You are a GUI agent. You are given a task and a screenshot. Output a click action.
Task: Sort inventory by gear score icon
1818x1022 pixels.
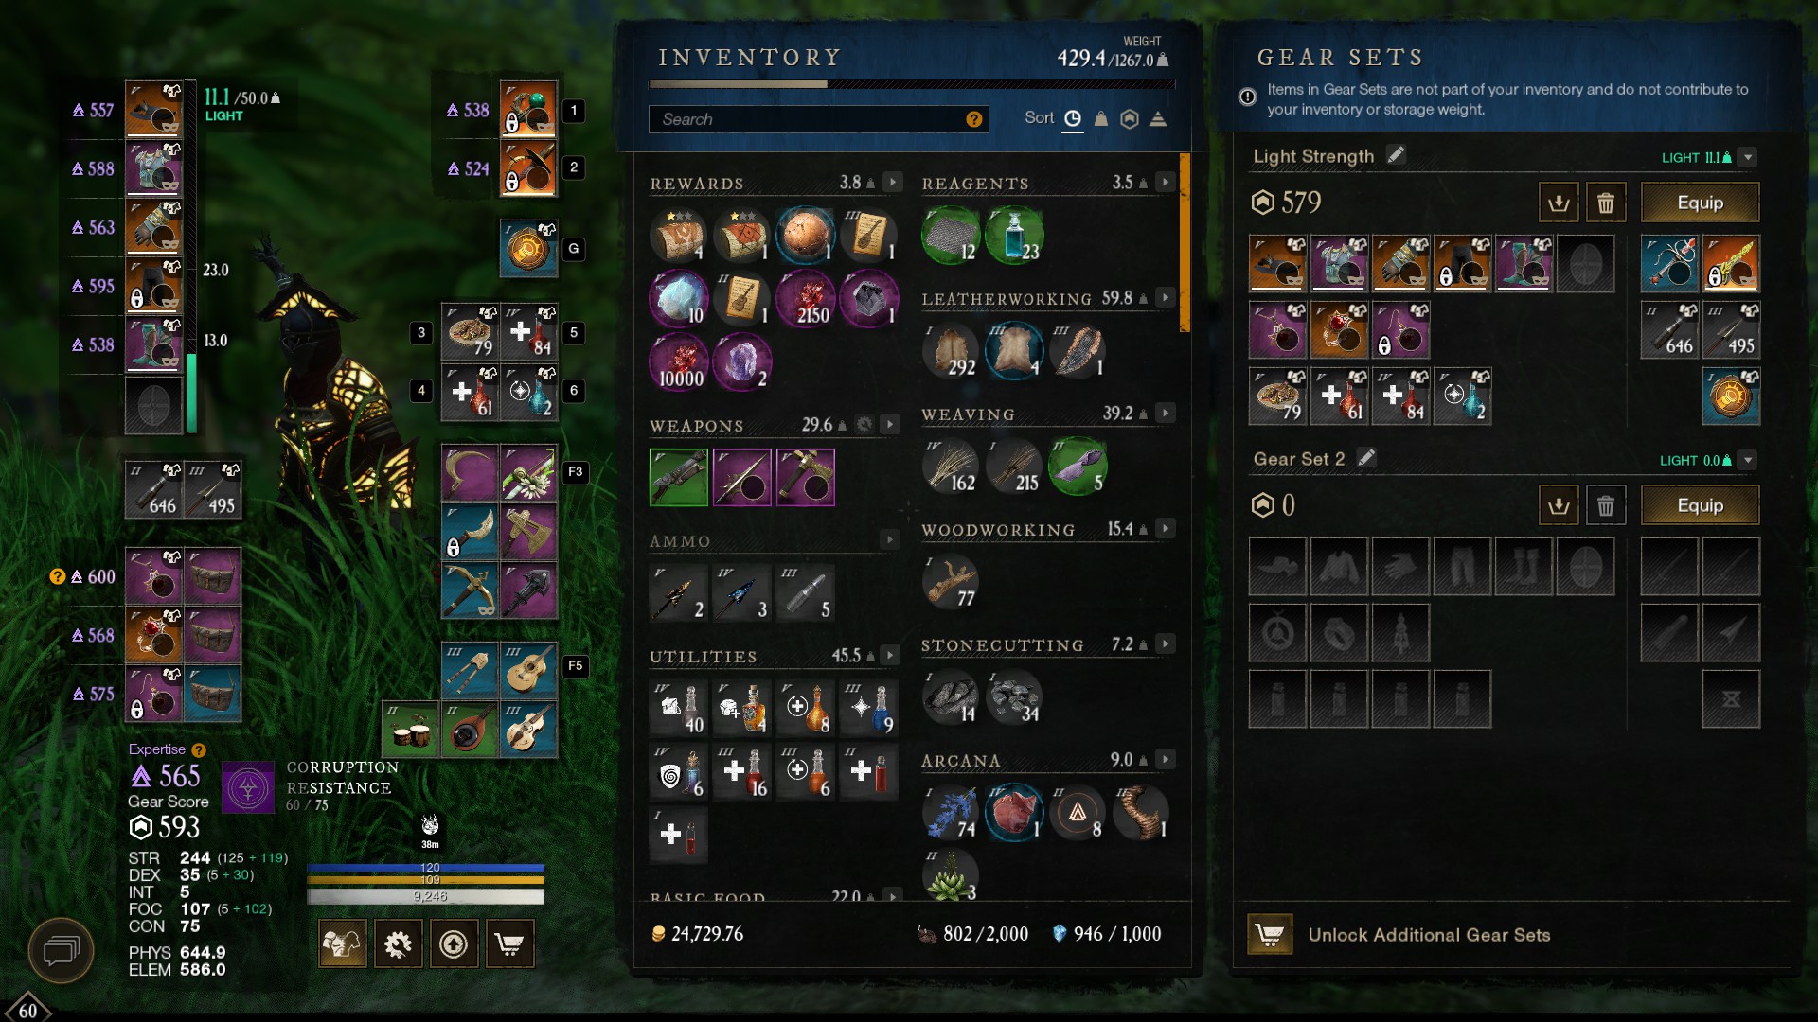[1129, 119]
